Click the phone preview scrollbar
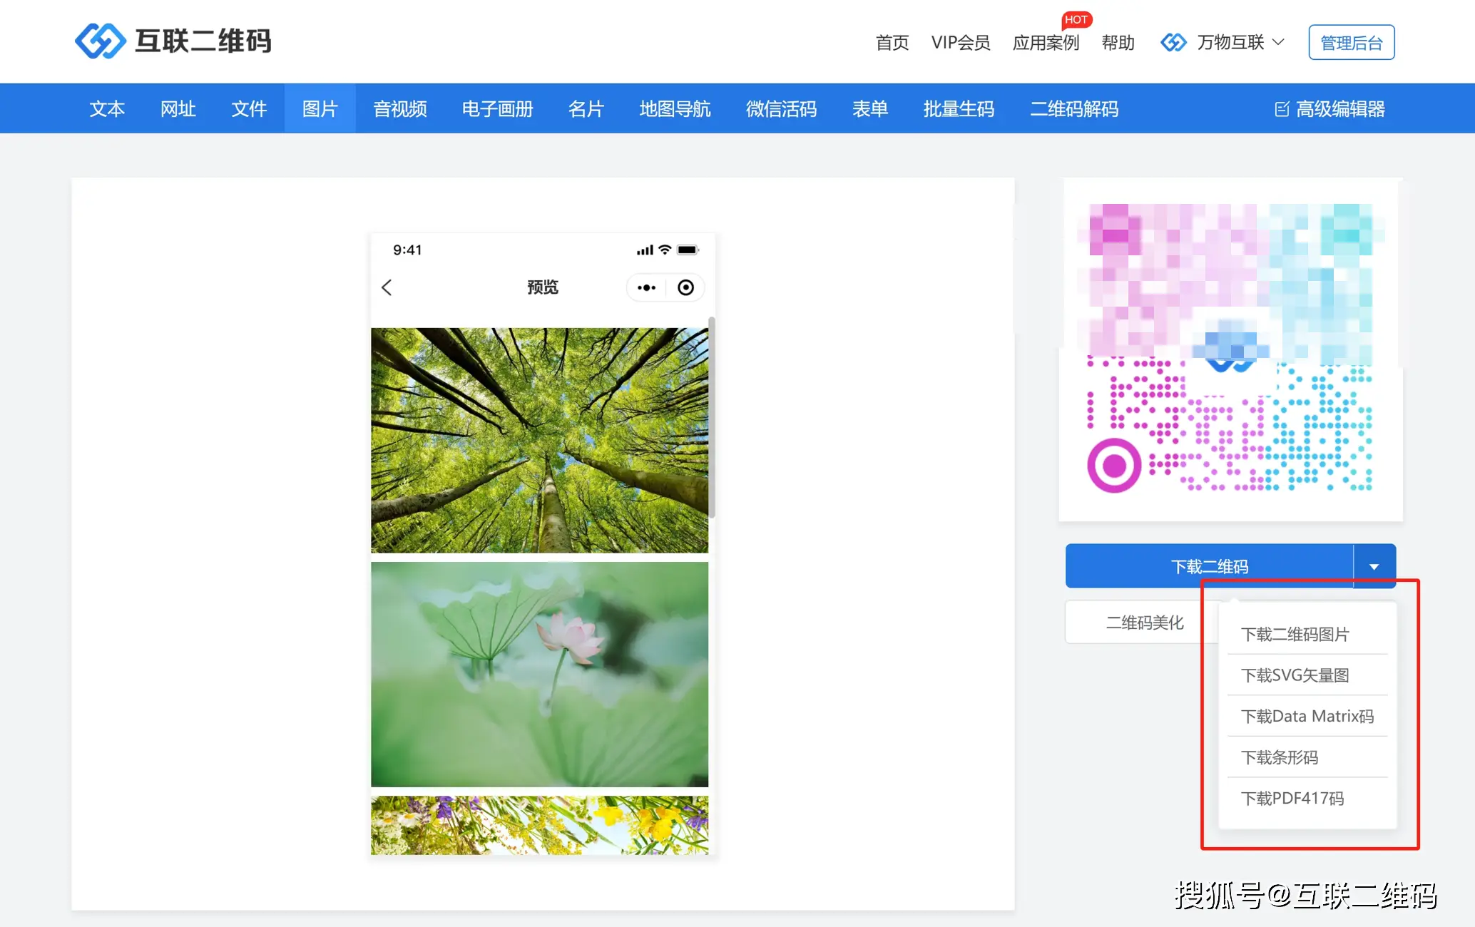 pos(712,417)
